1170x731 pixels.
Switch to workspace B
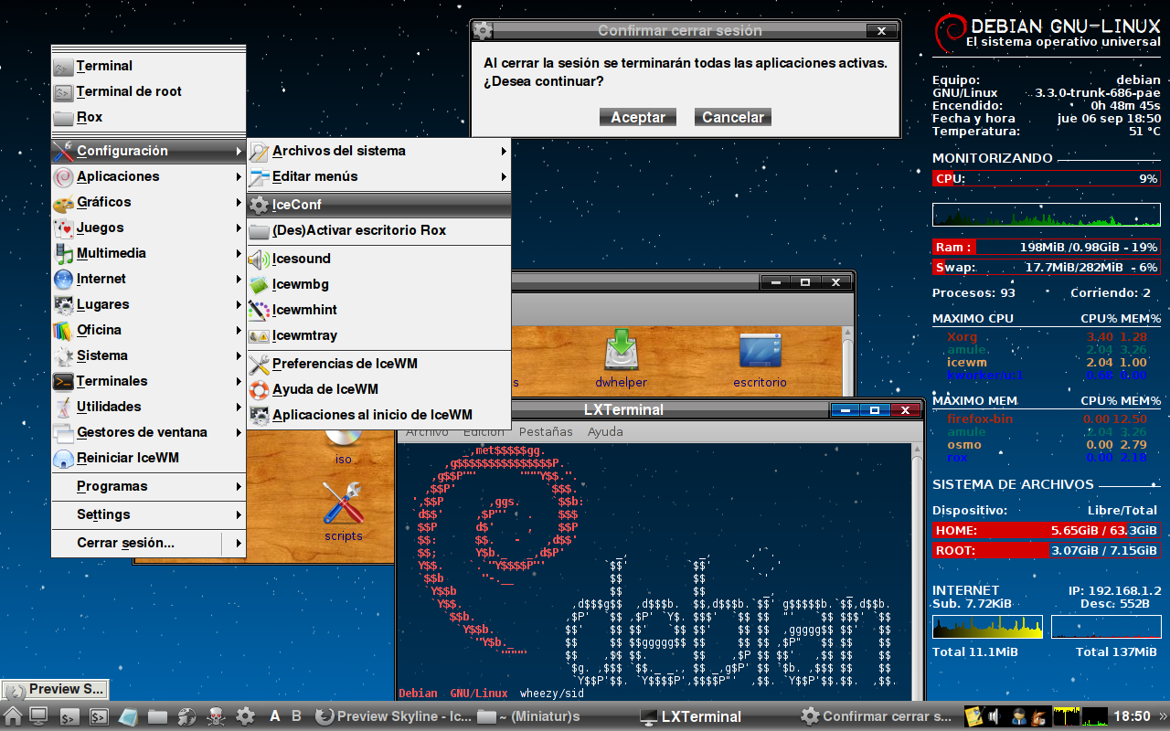coord(296,716)
